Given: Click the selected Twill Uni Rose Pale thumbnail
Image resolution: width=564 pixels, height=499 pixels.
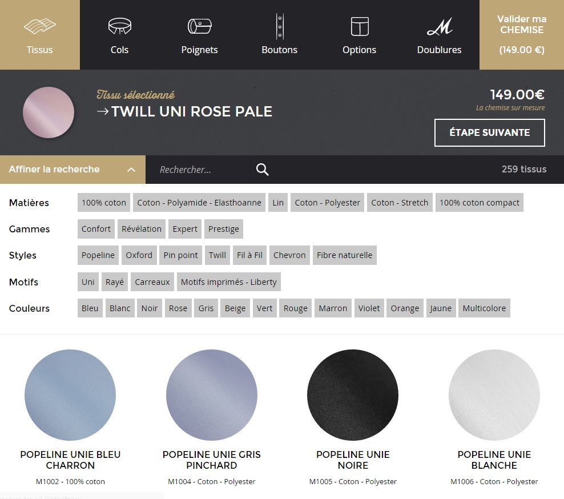Looking at the screenshot, I should tap(49, 112).
